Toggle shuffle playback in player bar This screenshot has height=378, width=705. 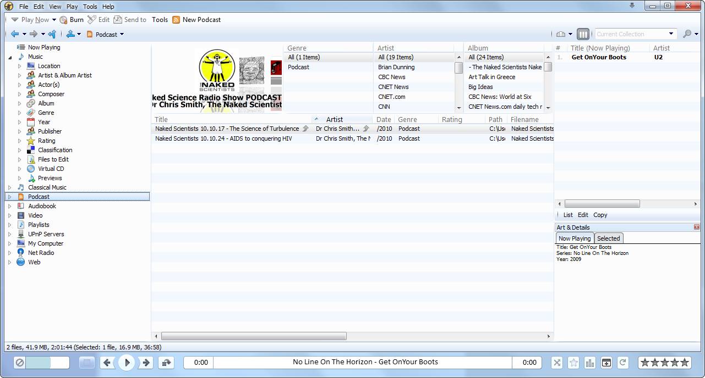tap(557, 363)
